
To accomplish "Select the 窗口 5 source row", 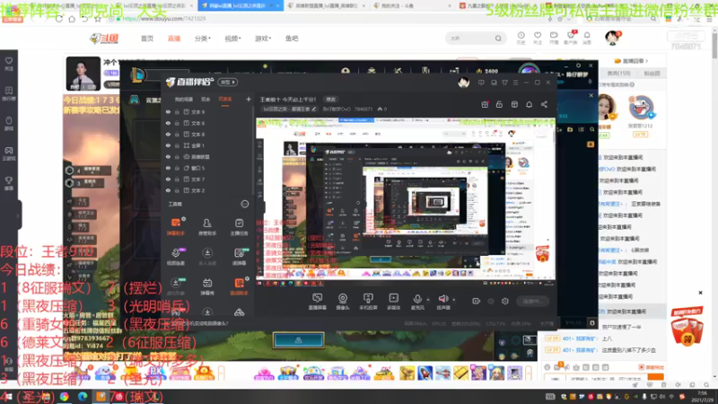I will click(x=208, y=168).
